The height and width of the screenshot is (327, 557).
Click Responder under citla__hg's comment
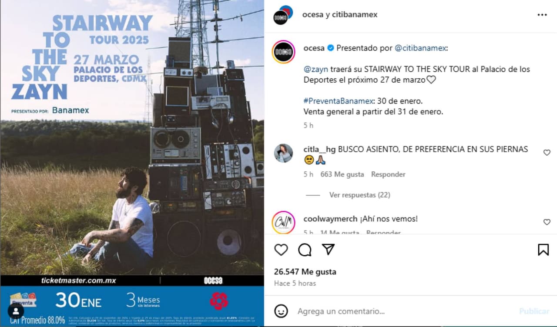click(x=388, y=174)
